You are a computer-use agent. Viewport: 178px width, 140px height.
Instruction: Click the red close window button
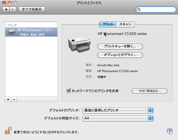(4, 3)
